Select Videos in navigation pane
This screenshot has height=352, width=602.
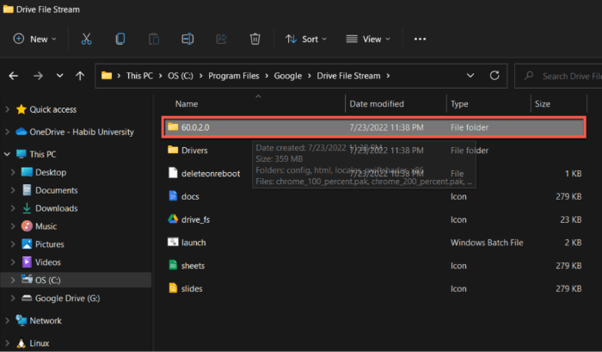[x=48, y=262]
